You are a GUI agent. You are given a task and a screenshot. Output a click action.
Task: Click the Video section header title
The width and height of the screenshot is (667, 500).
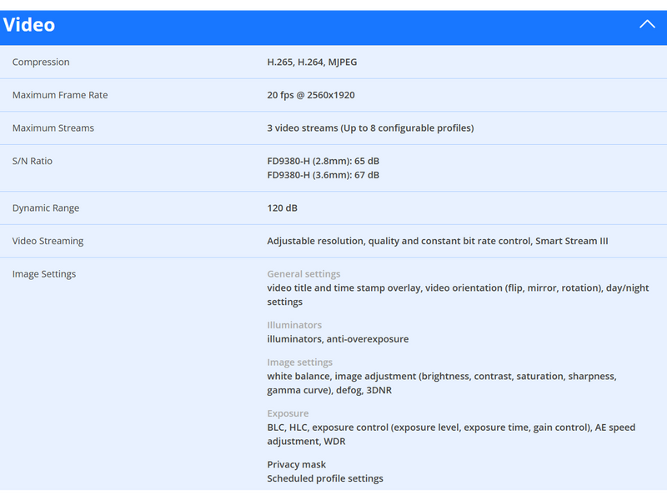(x=29, y=25)
